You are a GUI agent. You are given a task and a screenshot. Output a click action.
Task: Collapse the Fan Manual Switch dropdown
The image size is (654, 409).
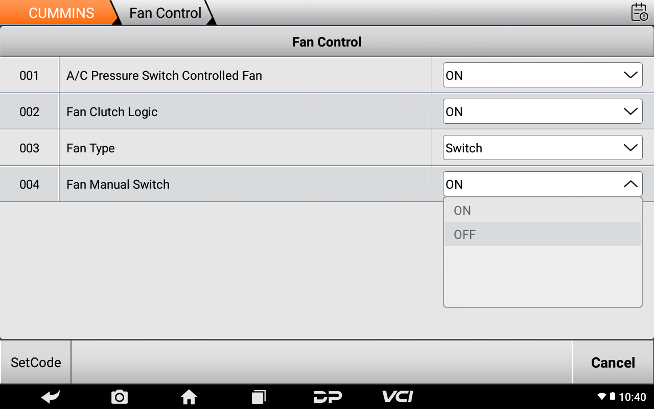[542, 184]
